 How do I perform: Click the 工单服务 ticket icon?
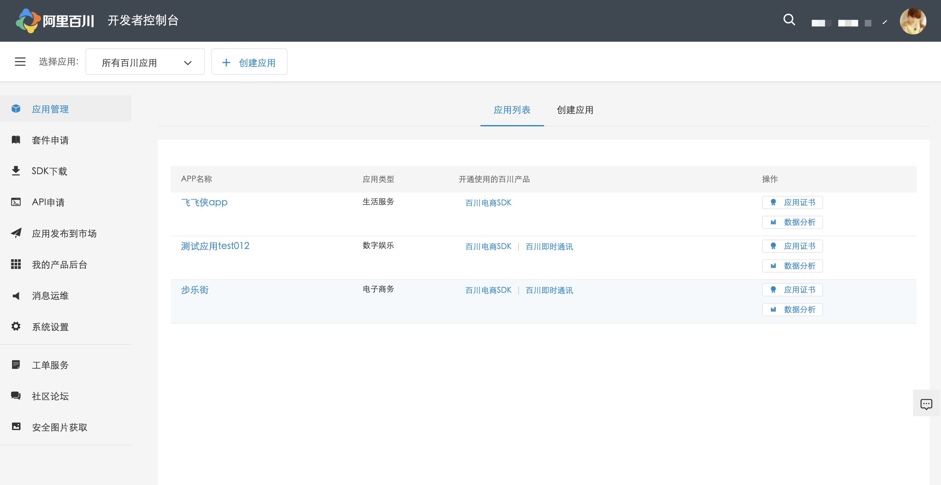pos(16,364)
